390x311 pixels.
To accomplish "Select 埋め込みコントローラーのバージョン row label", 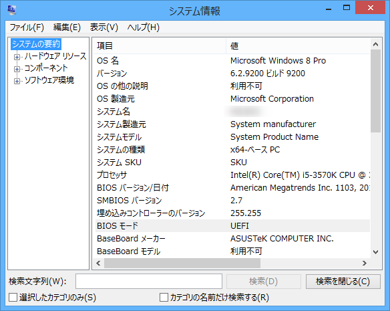I will [x=151, y=213].
